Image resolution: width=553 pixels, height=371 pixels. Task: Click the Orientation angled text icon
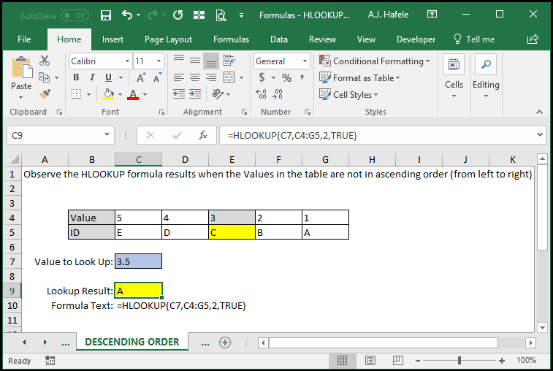[218, 93]
